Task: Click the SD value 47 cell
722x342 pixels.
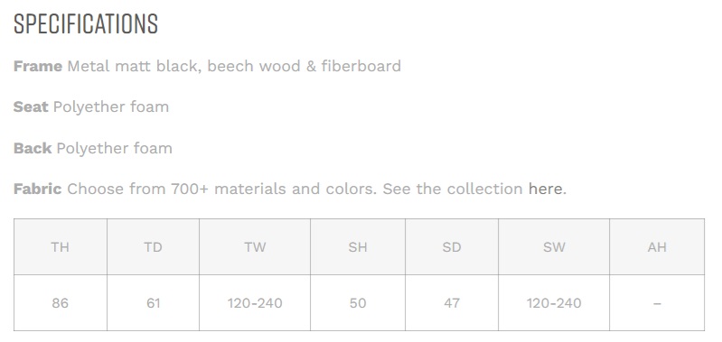Action: tap(452, 303)
